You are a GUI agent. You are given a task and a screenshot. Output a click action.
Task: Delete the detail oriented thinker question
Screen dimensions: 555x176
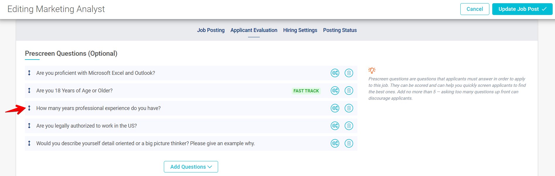coord(349,143)
